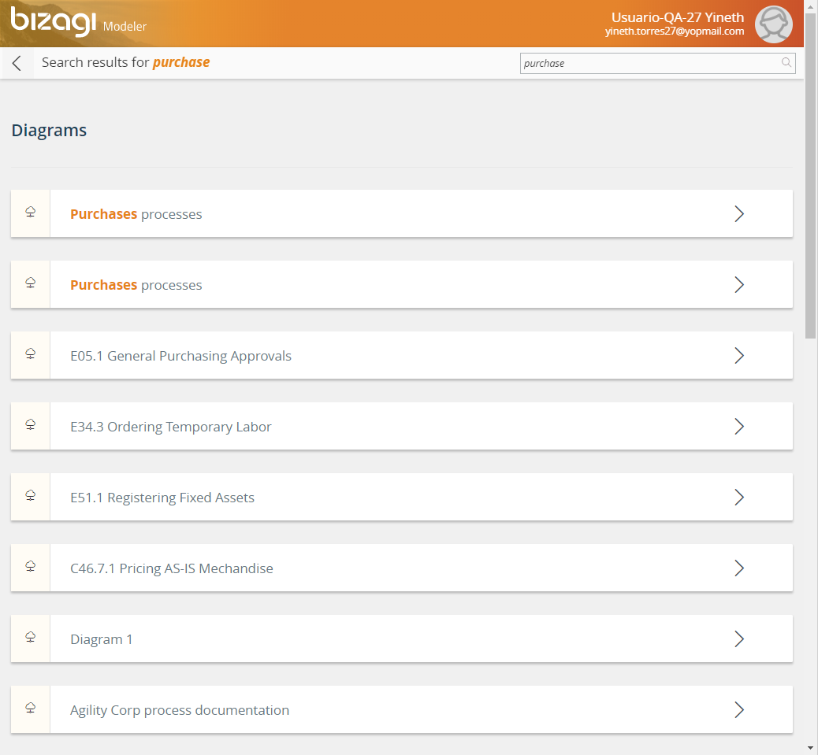Click the username Usuario-QA-27 Yineth

[677, 17]
